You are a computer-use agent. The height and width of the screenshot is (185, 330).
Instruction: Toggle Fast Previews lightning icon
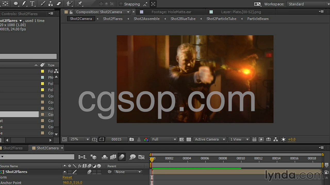click(x=261, y=139)
